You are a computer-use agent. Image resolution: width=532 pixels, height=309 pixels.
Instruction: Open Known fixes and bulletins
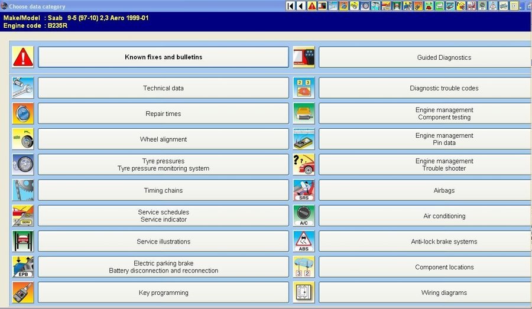(x=163, y=57)
